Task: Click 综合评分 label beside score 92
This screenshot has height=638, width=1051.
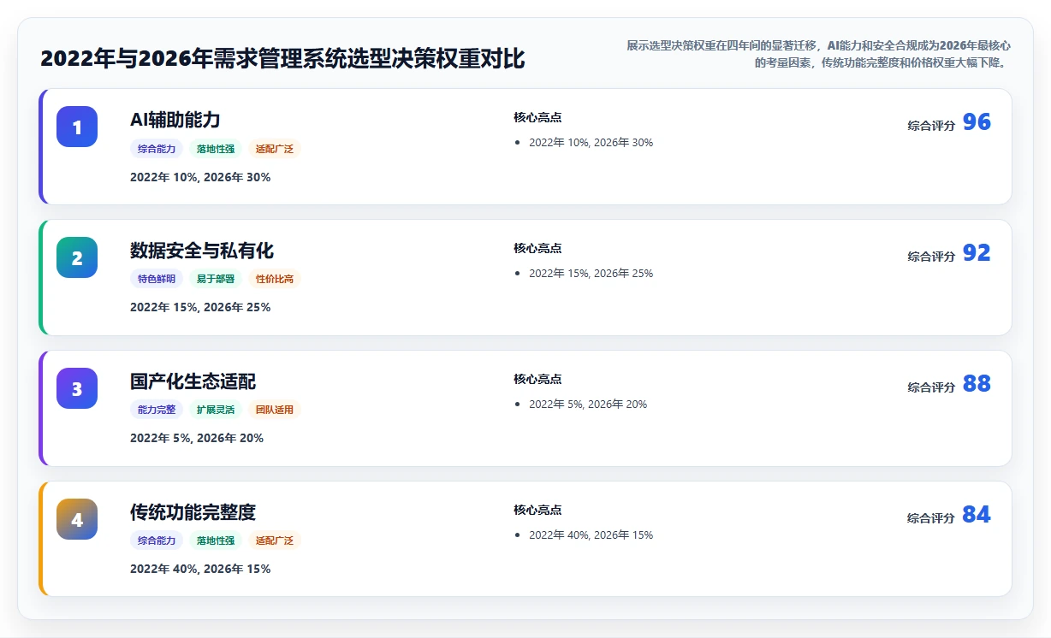Action: pyautogui.click(x=931, y=257)
